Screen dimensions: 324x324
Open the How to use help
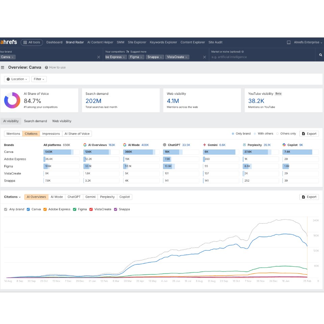tap(55, 67)
